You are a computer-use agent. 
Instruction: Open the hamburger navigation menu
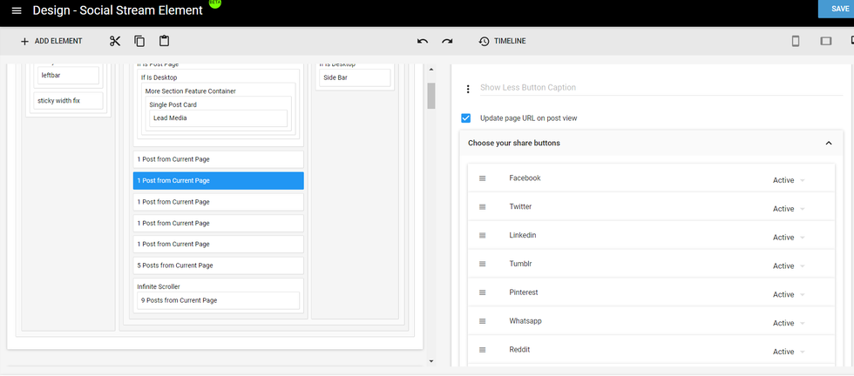pyautogui.click(x=17, y=10)
